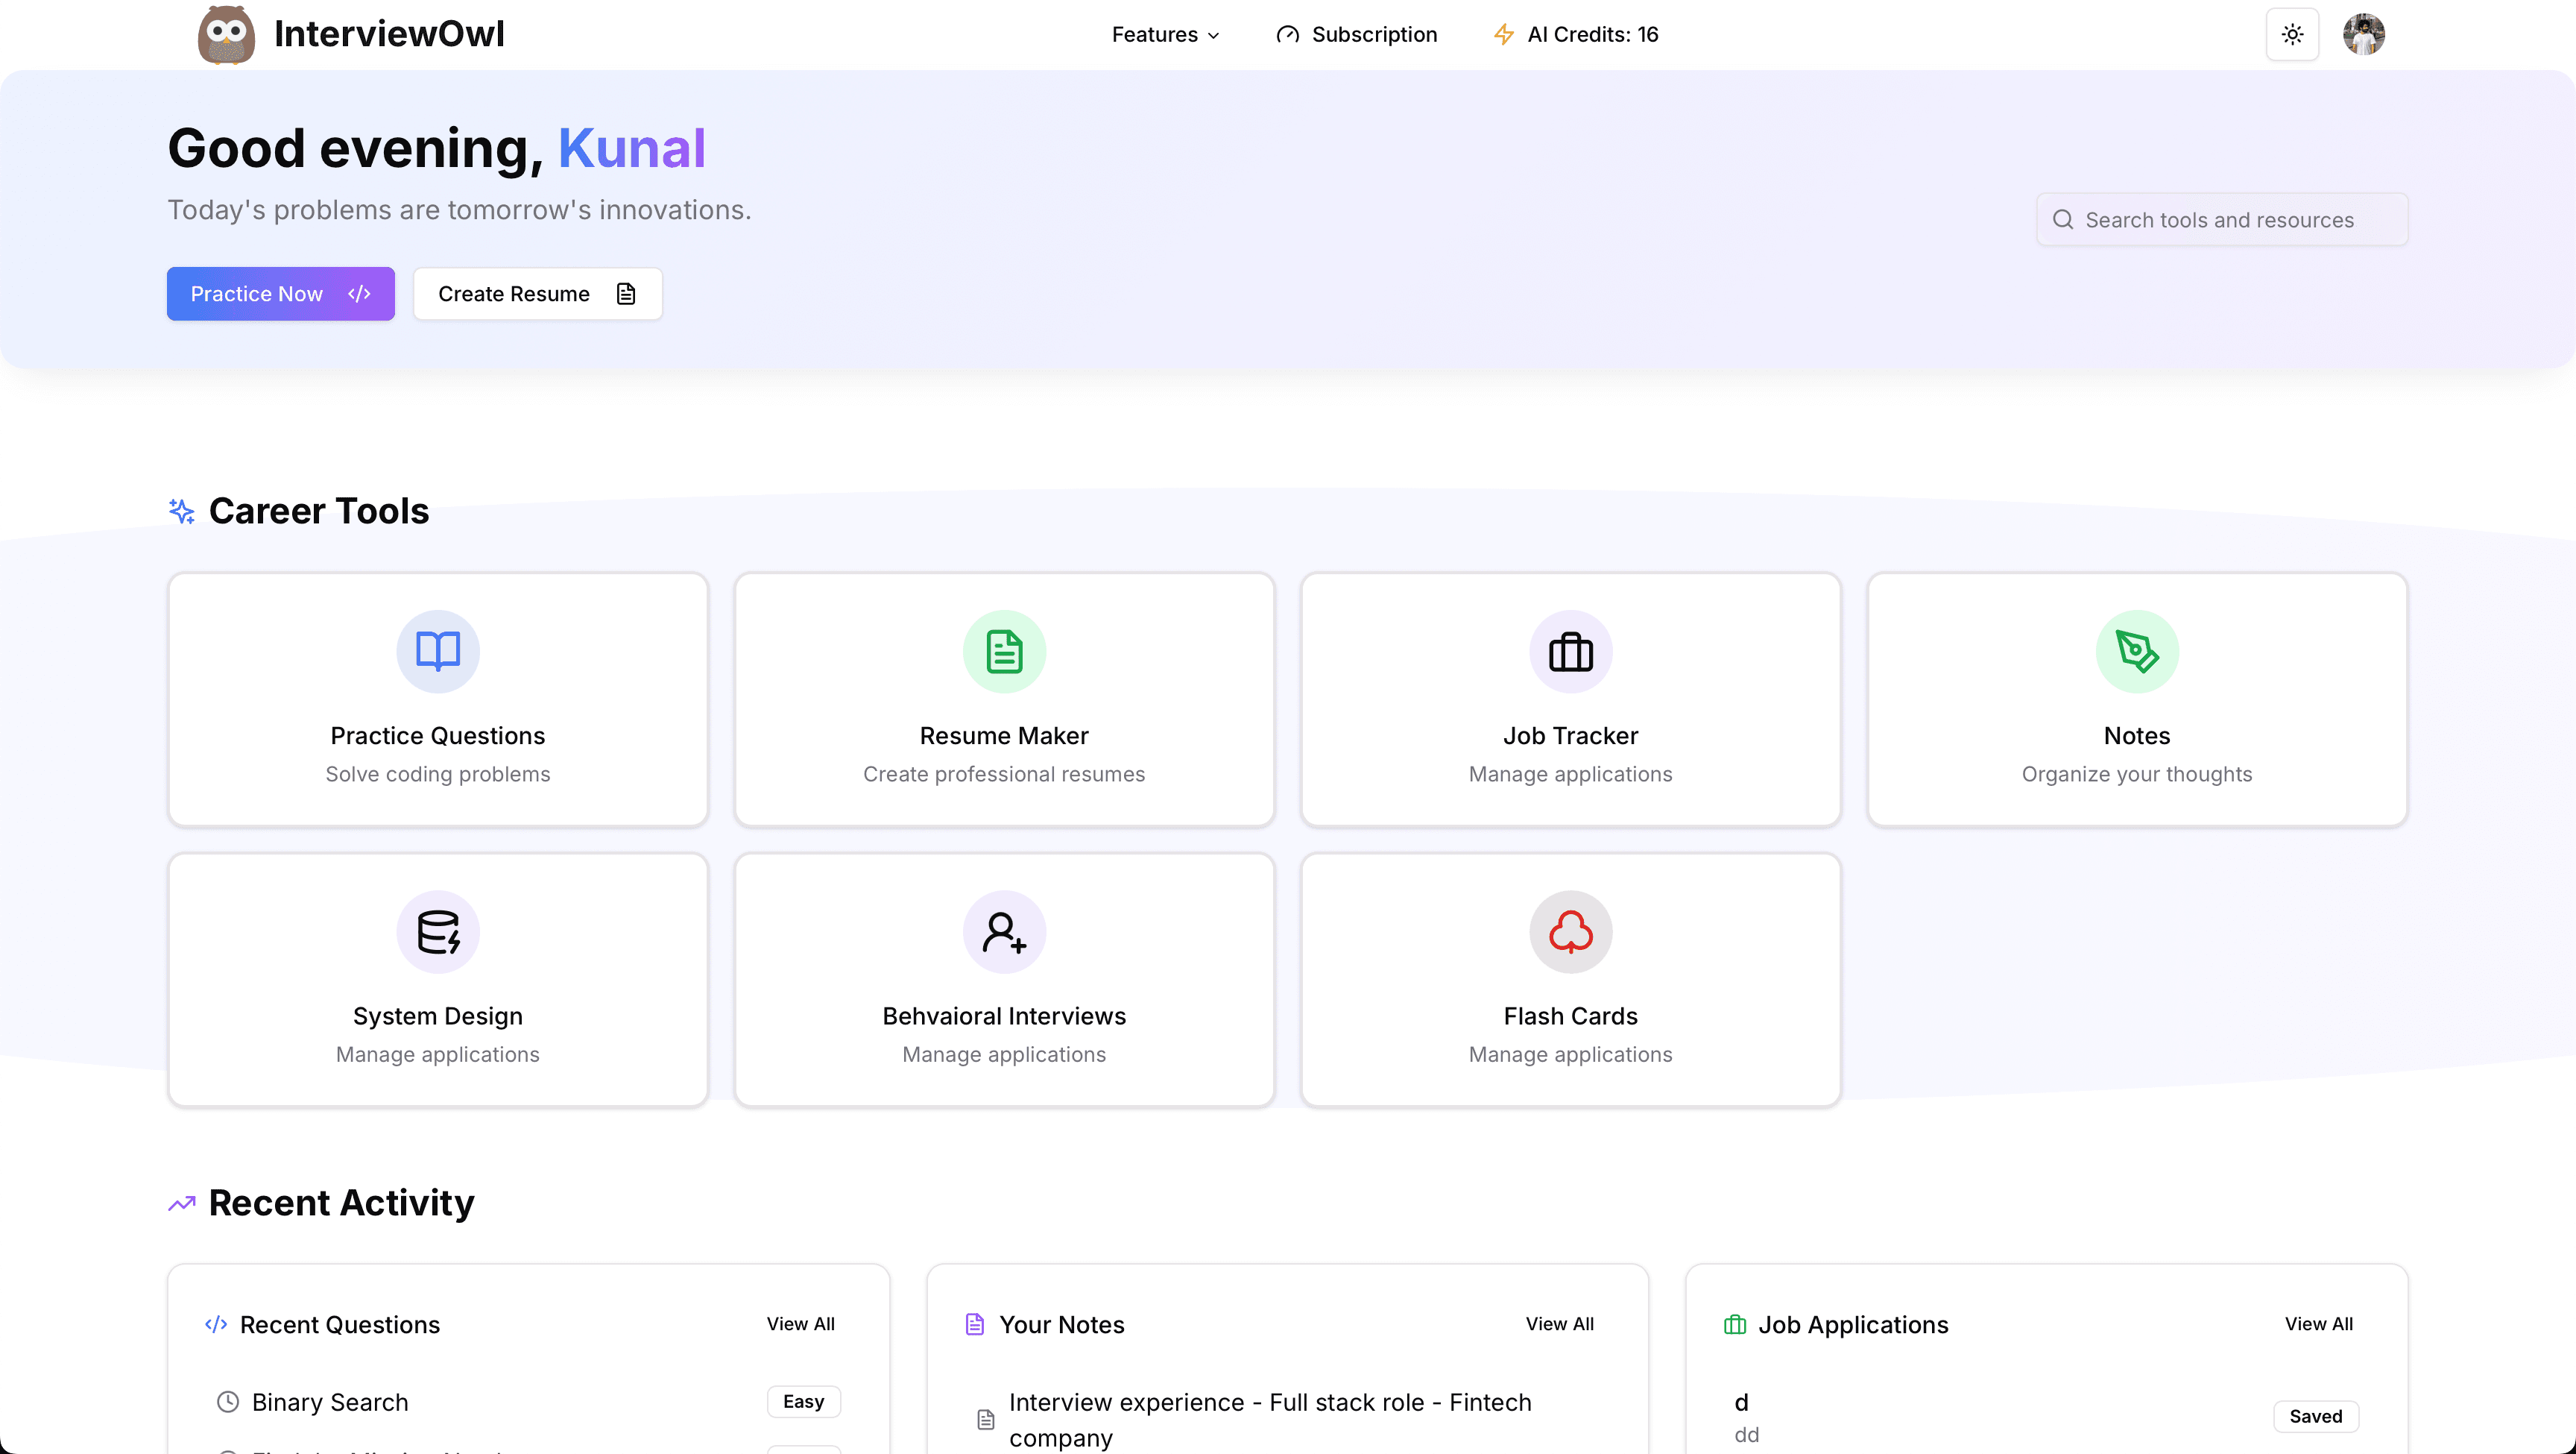This screenshot has width=2576, height=1454.
Task: Open the Practice Questions book icon
Action: point(438,652)
